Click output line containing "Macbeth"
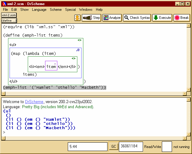This screenshot has height=154, width=192. point(41,128)
